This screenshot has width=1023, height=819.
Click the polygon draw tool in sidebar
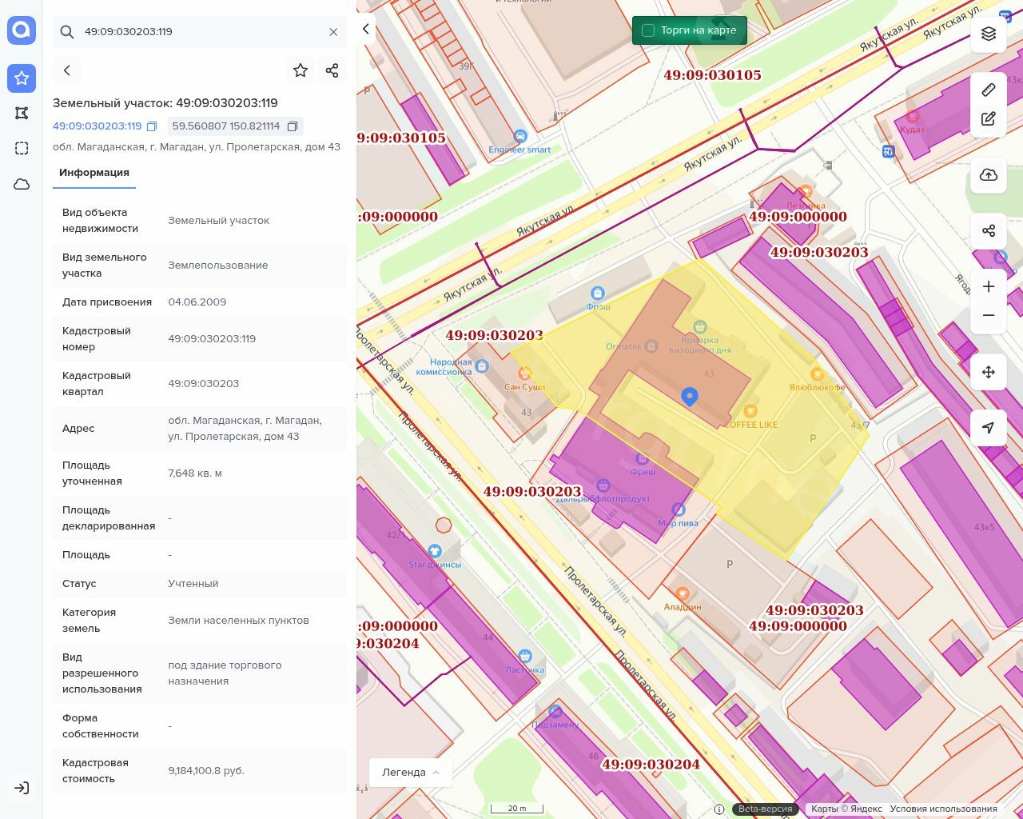pyautogui.click(x=22, y=113)
